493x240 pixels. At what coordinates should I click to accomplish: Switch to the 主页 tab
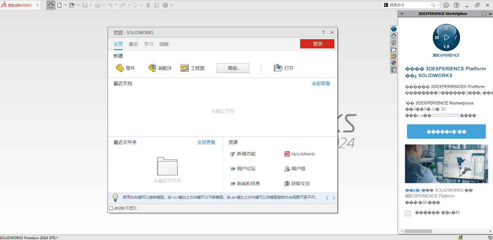tap(118, 44)
